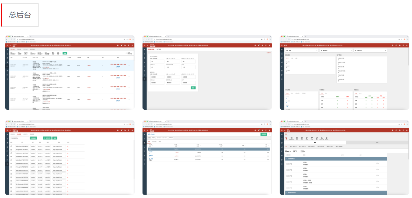The image size is (412, 198).
Task: Click the gear icon in order list screenshot header
Action: [x=117, y=45]
